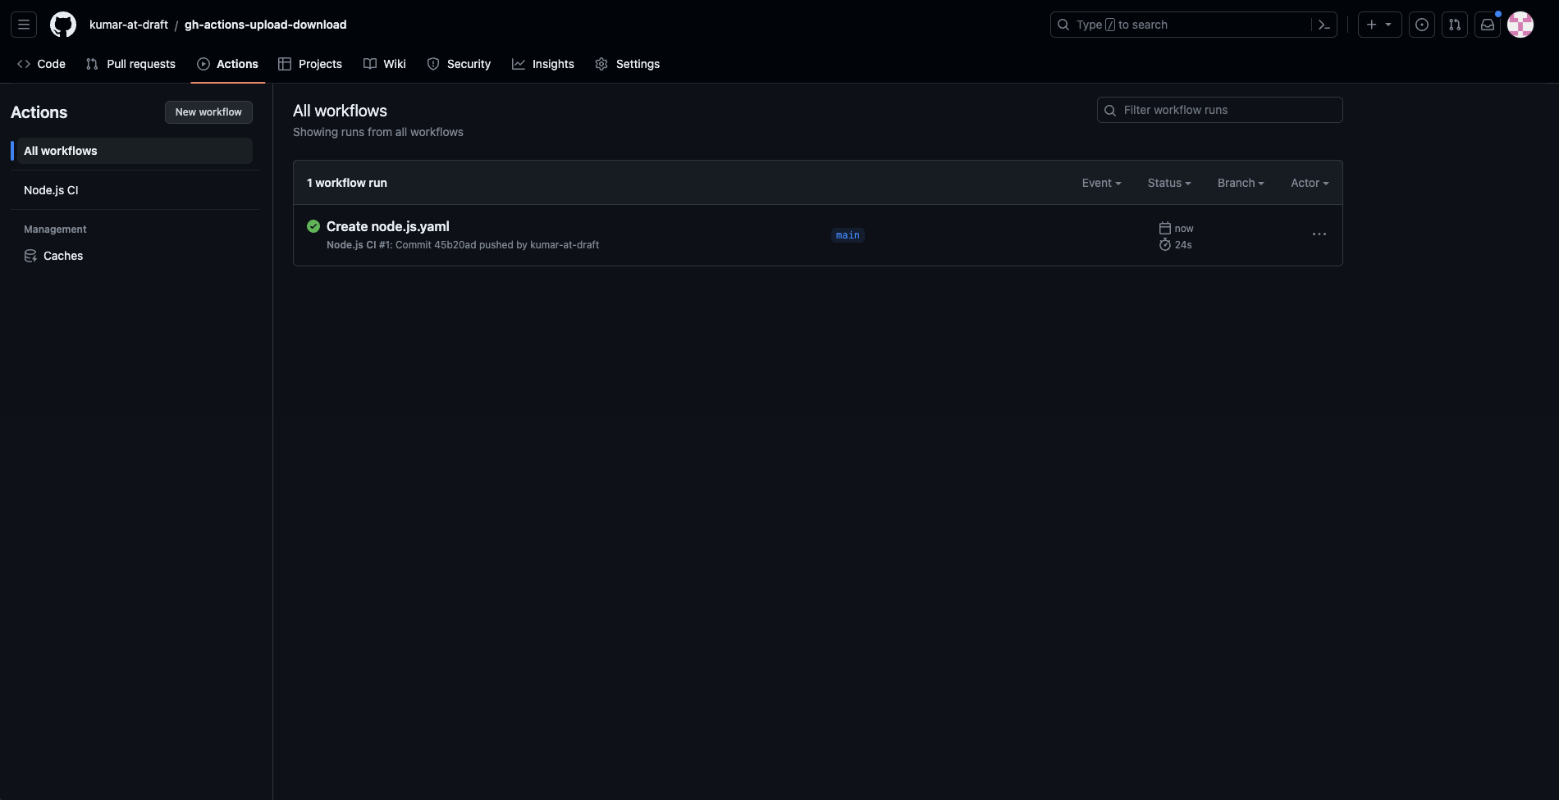Click the GitHub logo home icon

tap(63, 25)
